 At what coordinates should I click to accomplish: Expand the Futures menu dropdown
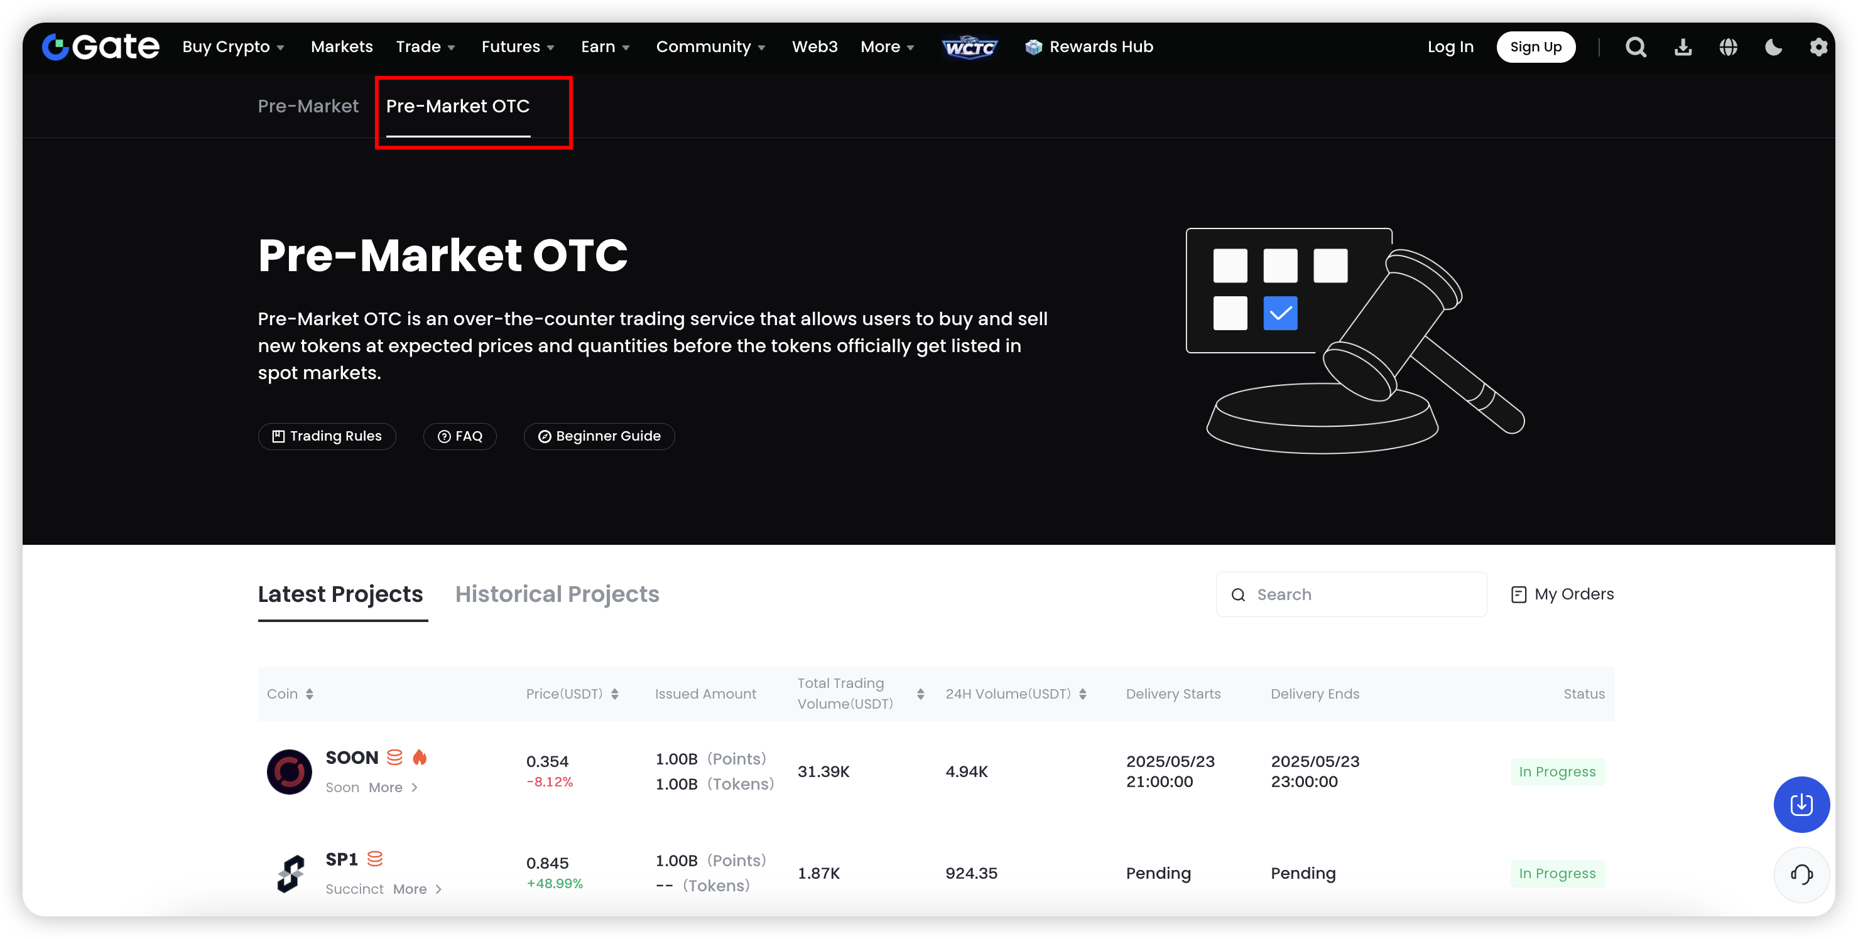pyautogui.click(x=517, y=47)
